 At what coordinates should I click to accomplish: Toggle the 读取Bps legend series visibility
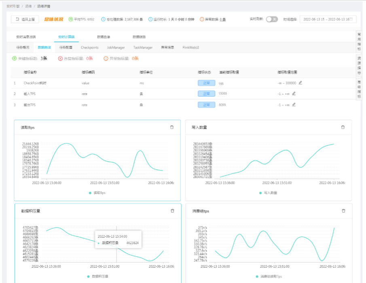(x=97, y=193)
